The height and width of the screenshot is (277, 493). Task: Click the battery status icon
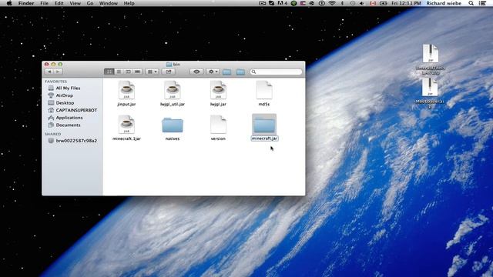384,3
